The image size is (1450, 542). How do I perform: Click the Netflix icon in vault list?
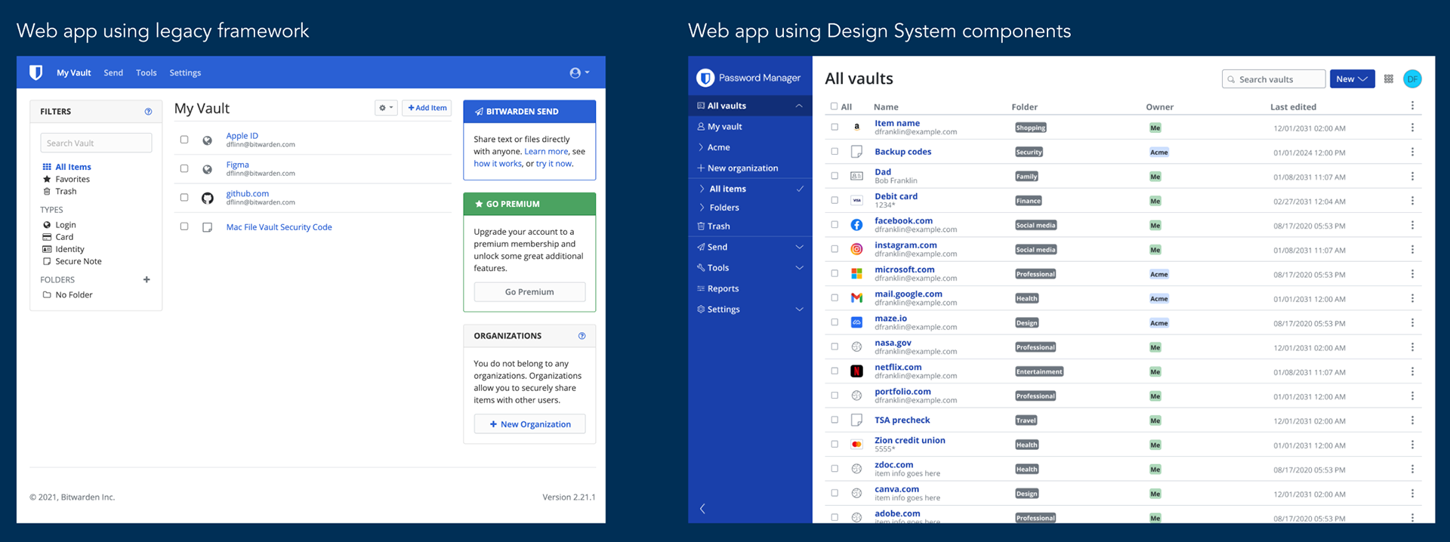(x=856, y=371)
